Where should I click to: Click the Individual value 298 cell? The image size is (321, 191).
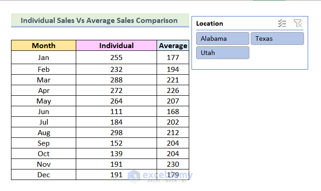(x=116, y=133)
